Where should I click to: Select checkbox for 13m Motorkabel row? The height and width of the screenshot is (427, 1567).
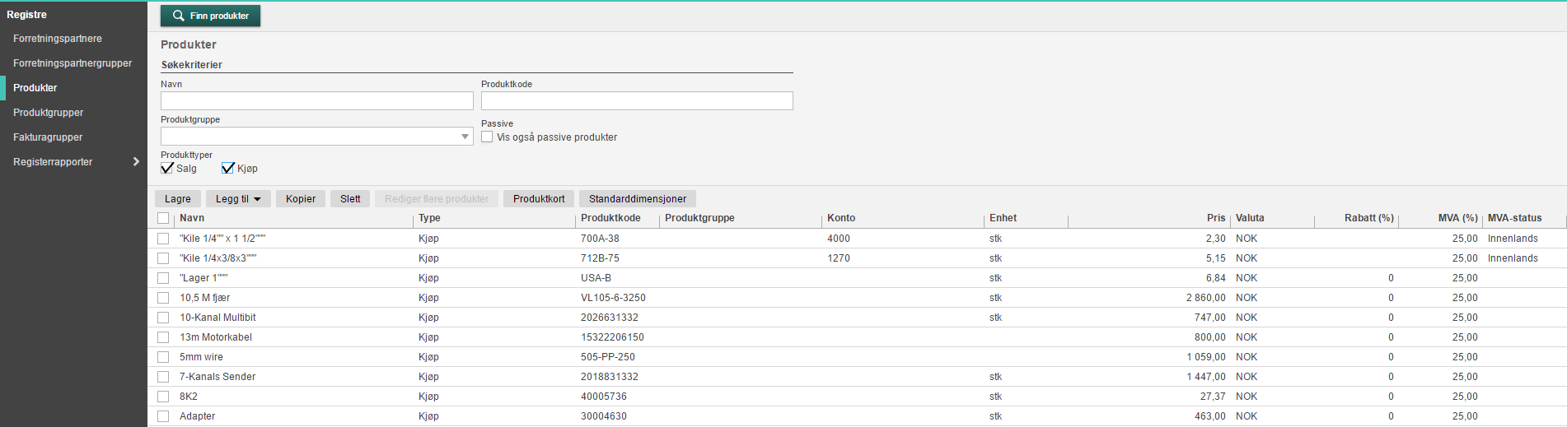click(163, 337)
